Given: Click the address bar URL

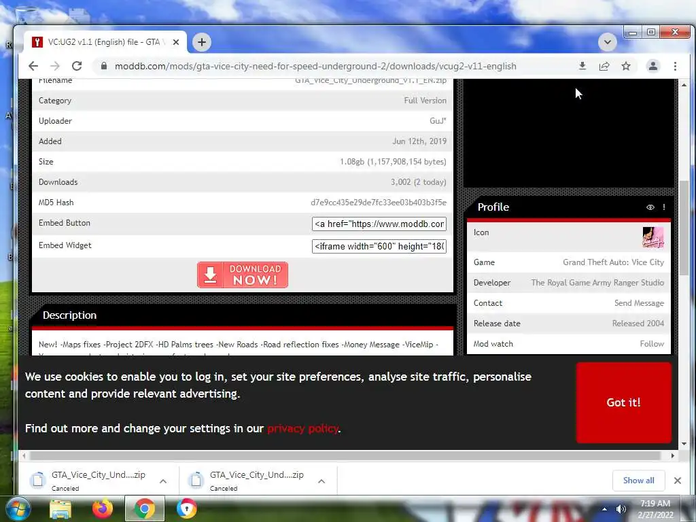Looking at the screenshot, I should click(x=315, y=66).
